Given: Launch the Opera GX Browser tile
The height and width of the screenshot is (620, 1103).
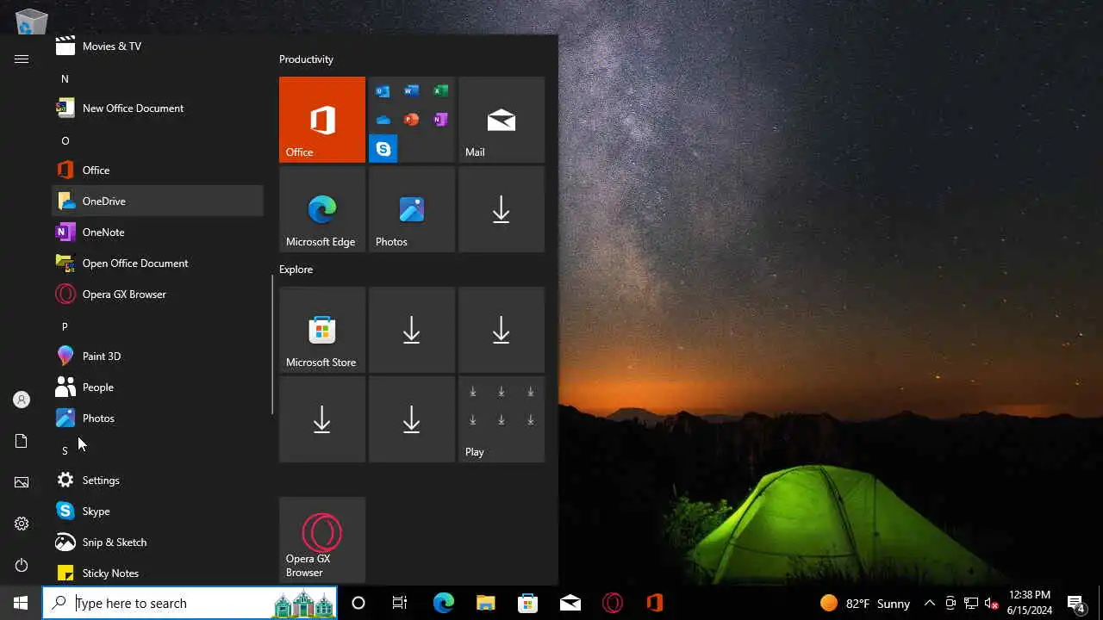Looking at the screenshot, I should pos(322,540).
